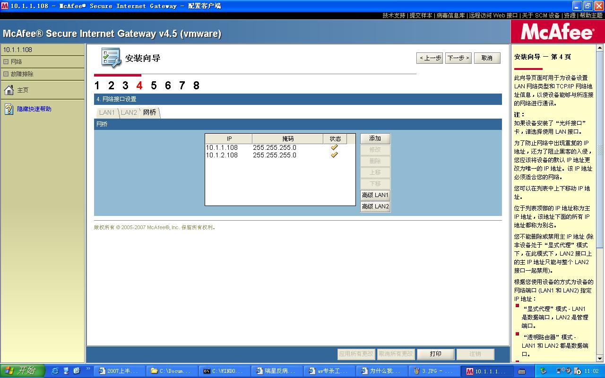Open 提交样本 menu link
605x378 pixels.
[x=421, y=16]
